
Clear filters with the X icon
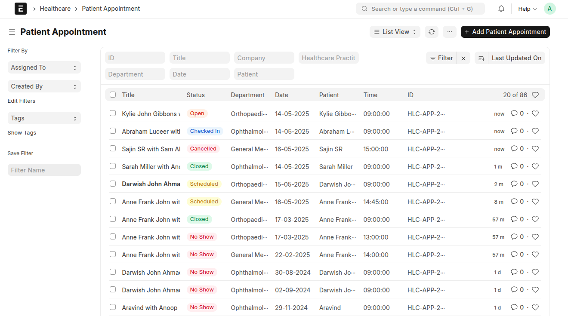click(x=463, y=58)
